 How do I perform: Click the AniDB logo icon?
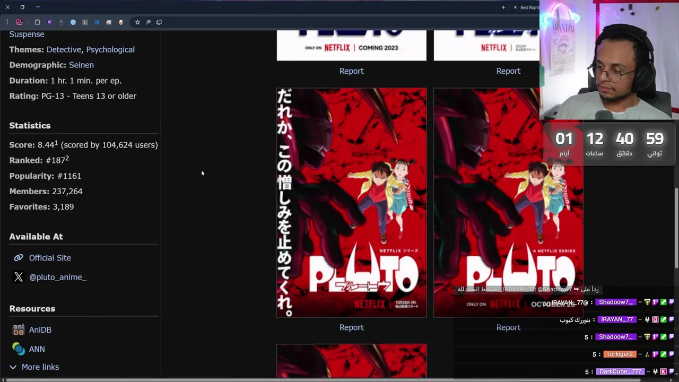(19, 329)
